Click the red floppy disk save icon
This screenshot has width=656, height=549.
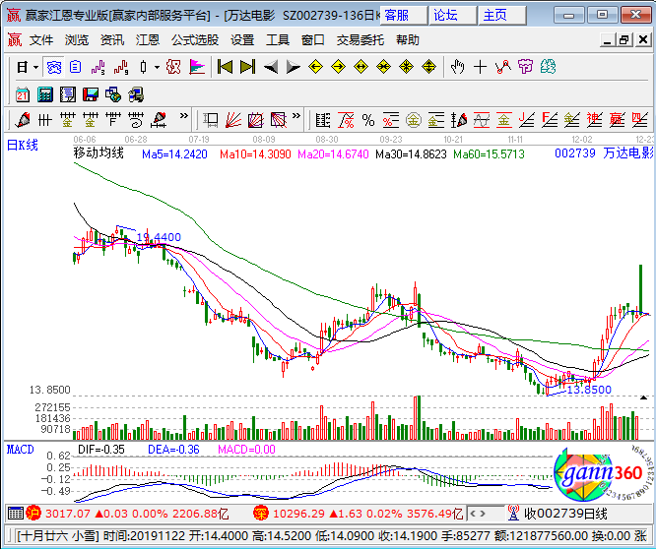click(x=91, y=94)
